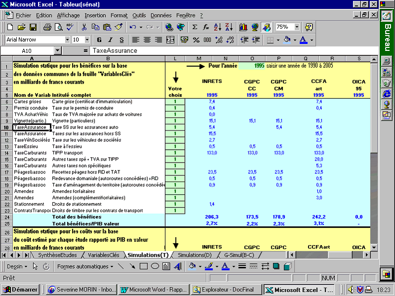The image size is (395, 296).
Task: Toggle italic formatting (I button)
Action: click(110, 40)
